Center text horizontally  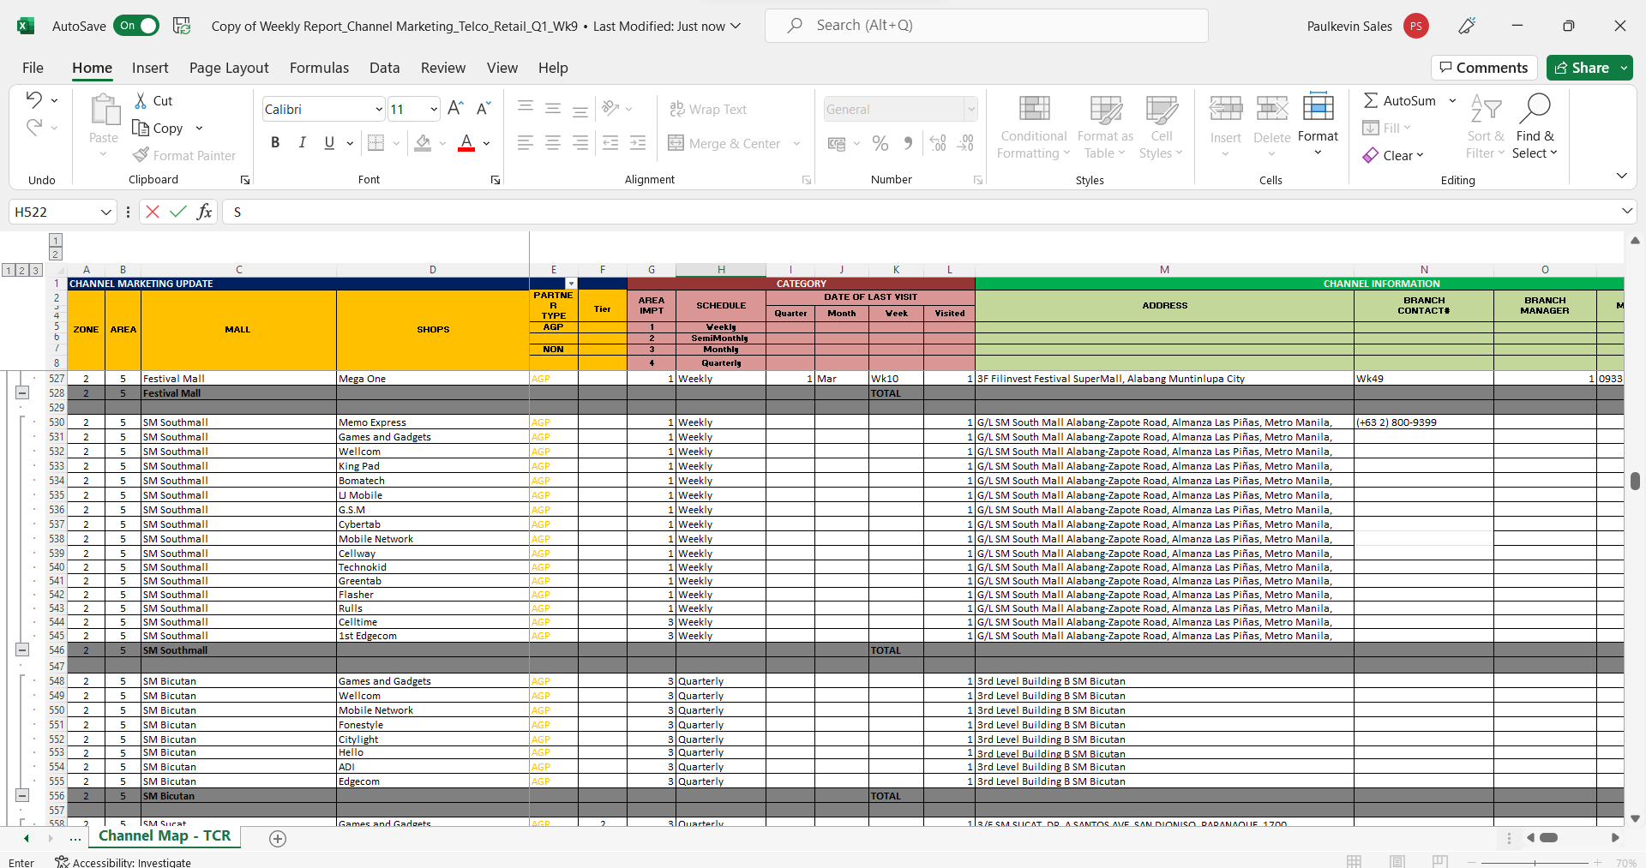(x=553, y=143)
